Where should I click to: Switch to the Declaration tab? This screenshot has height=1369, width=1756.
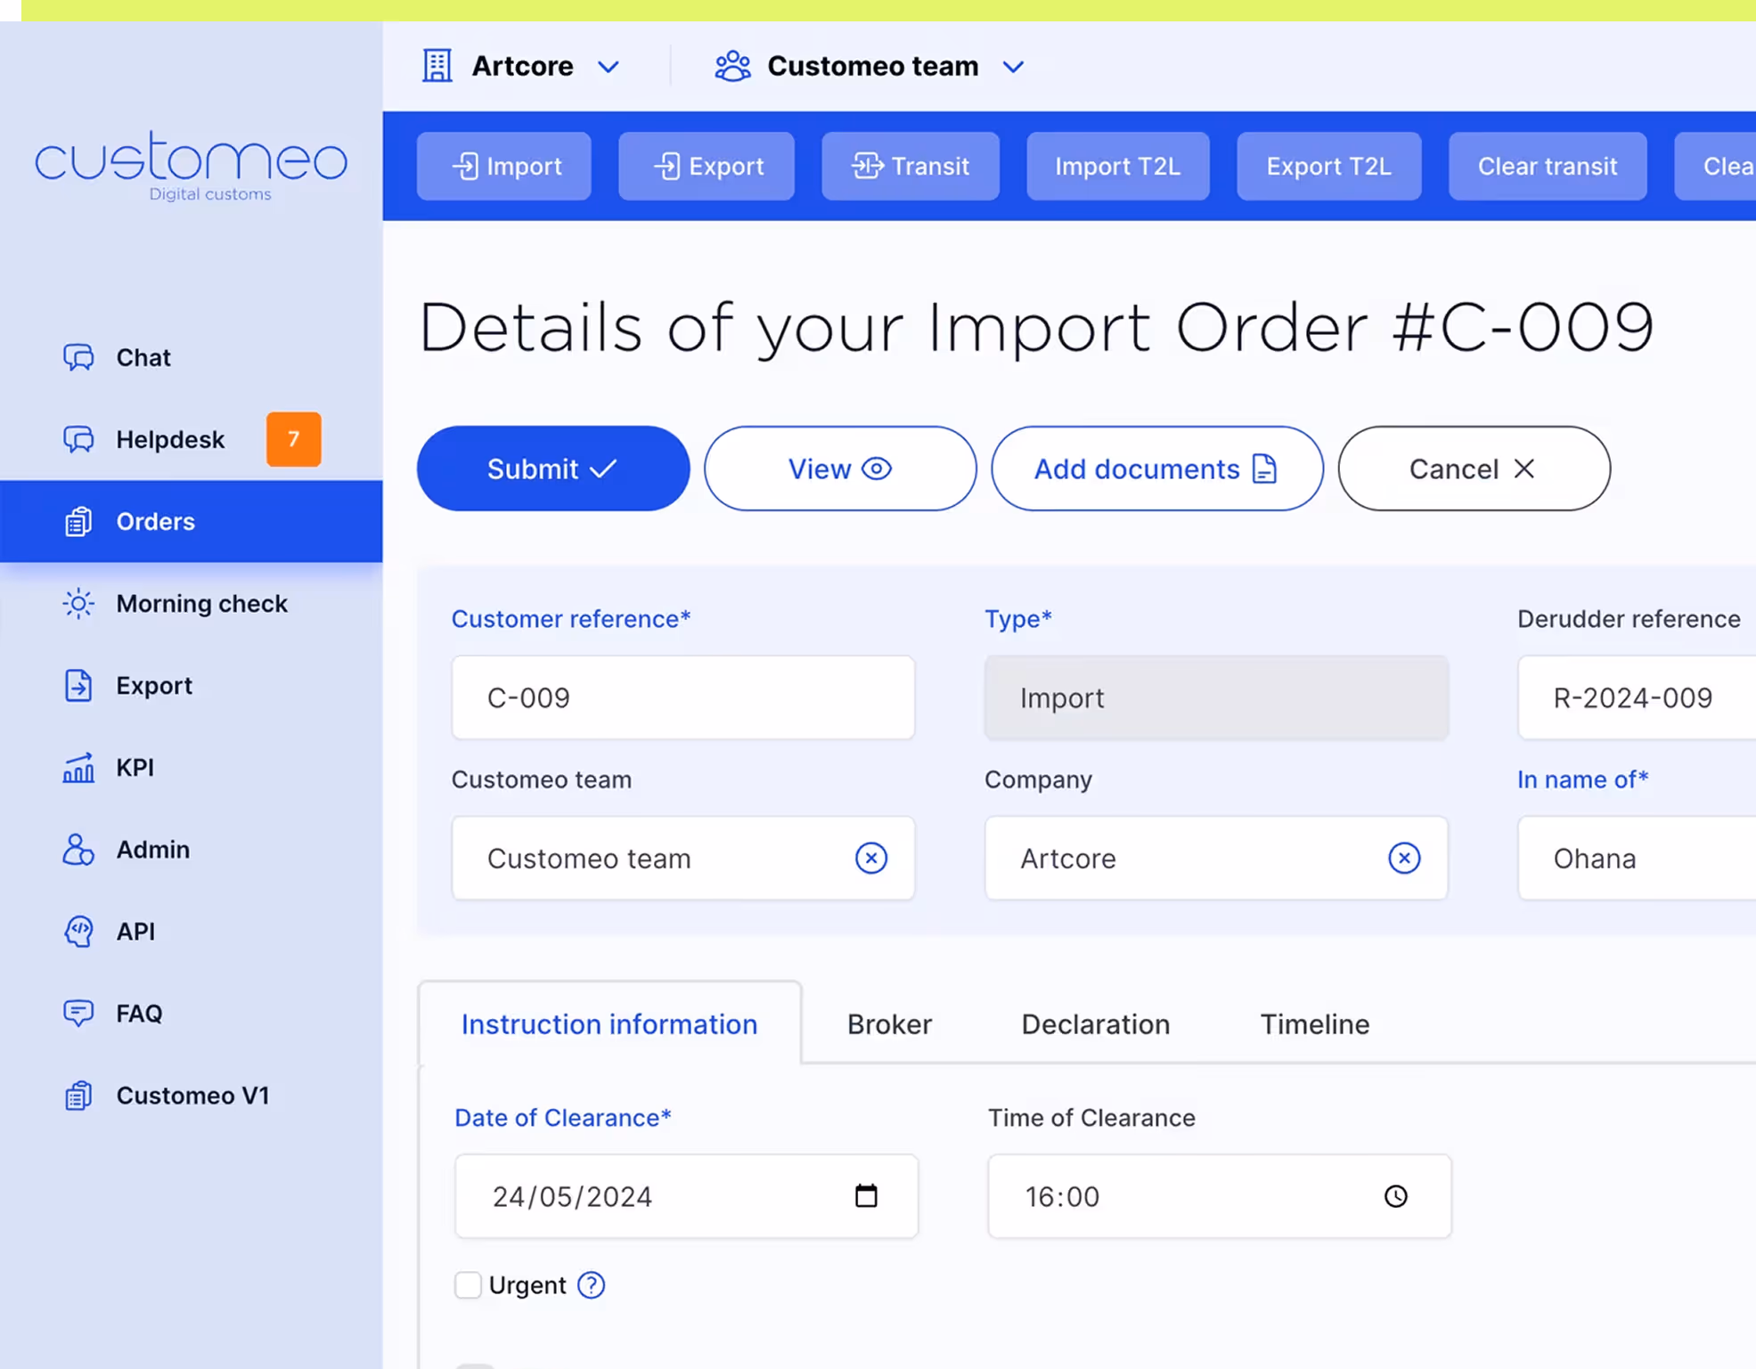pos(1095,1023)
